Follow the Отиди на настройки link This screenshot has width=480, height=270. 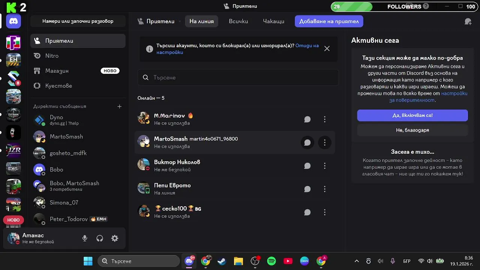[238, 49]
